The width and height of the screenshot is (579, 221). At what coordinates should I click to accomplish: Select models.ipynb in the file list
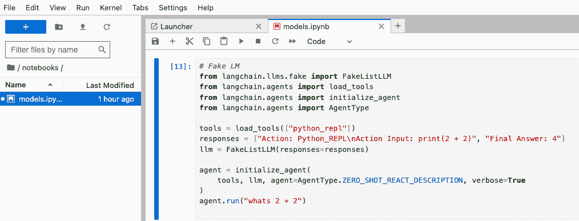(71, 99)
